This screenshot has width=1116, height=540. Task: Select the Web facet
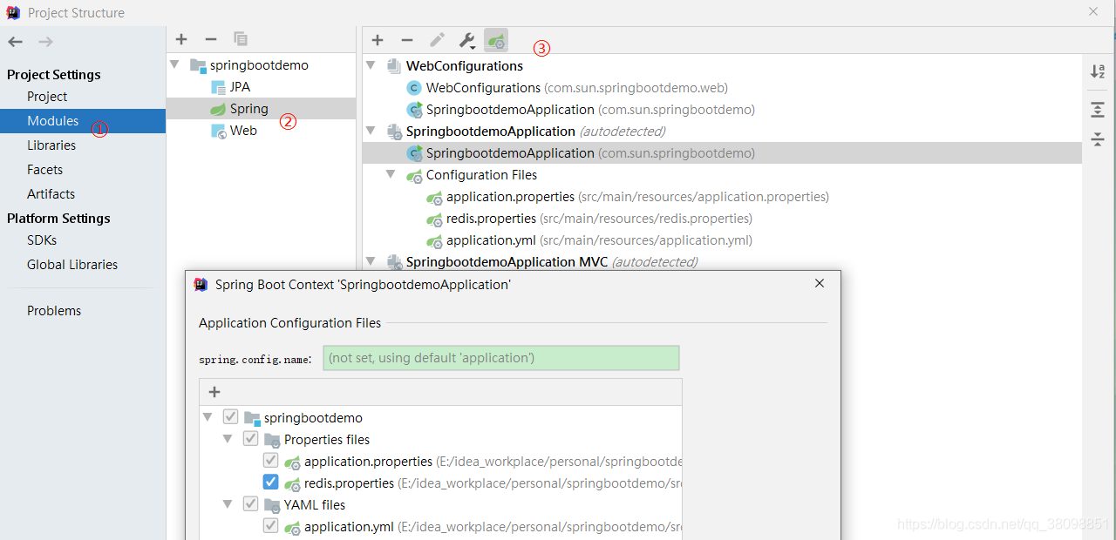[243, 131]
